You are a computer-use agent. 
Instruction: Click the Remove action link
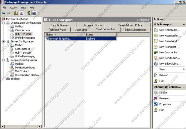point(164,98)
